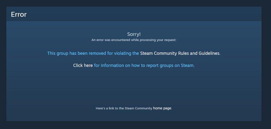
Task: Click the word 'here' in 'Click here'
Action: [88, 65]
